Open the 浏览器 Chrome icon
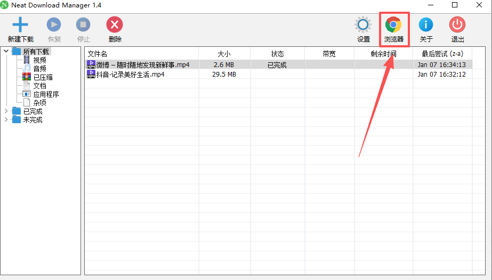 pyautogui.click(x=393, y=24)
